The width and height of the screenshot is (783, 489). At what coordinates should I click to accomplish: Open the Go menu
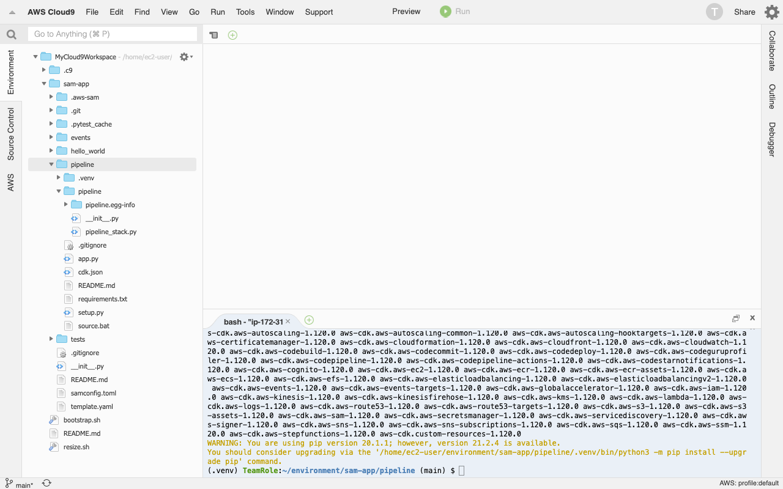coord(195,12)
